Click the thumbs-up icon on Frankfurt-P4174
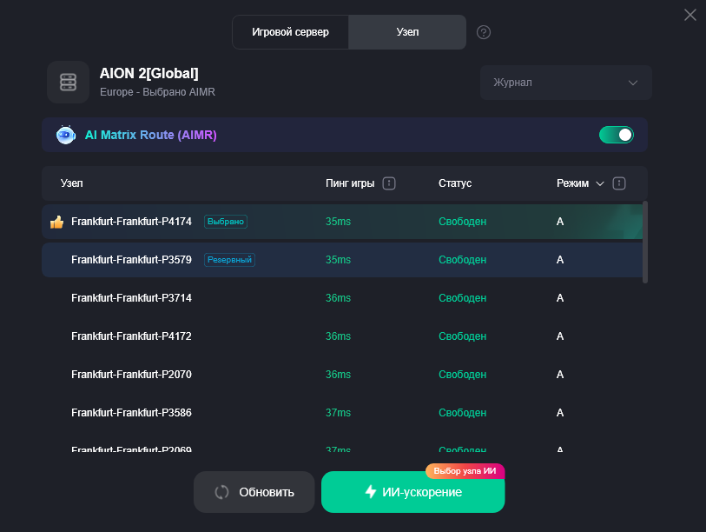The height and width of the screenshot is (532, 706). pyautogui.click(x=56, y=222)
